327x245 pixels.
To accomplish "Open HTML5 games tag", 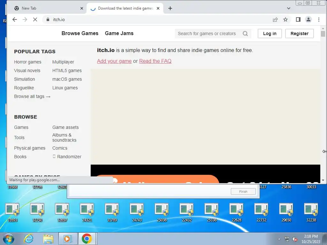I will [x=67, y=71].
